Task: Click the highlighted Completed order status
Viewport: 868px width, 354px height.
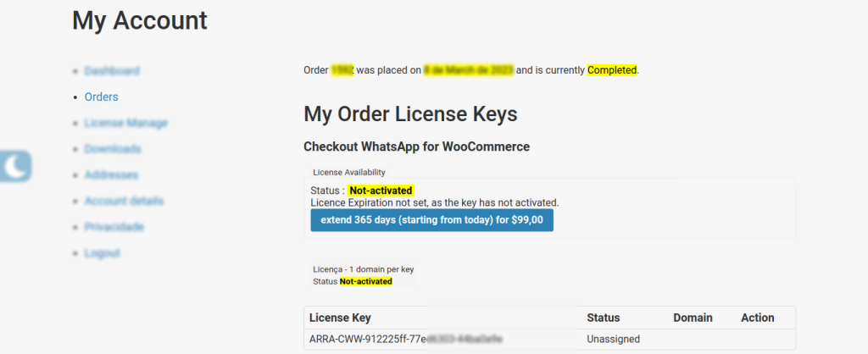Action: pyautogui.click(x=612, y=70)
